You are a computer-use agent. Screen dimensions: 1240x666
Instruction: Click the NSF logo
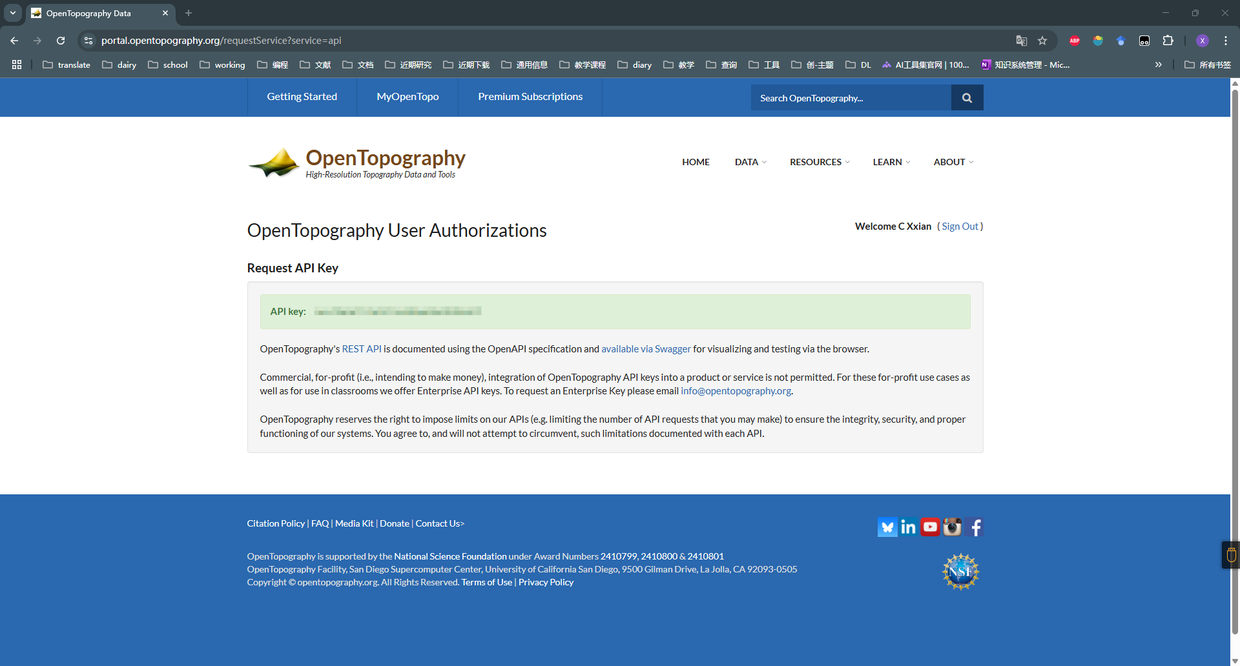pyautogui.click(x=961, y=572)
